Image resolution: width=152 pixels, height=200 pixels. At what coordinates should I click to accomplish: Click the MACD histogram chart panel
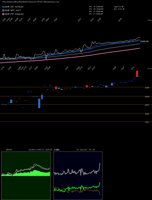(x=26, y=175)
